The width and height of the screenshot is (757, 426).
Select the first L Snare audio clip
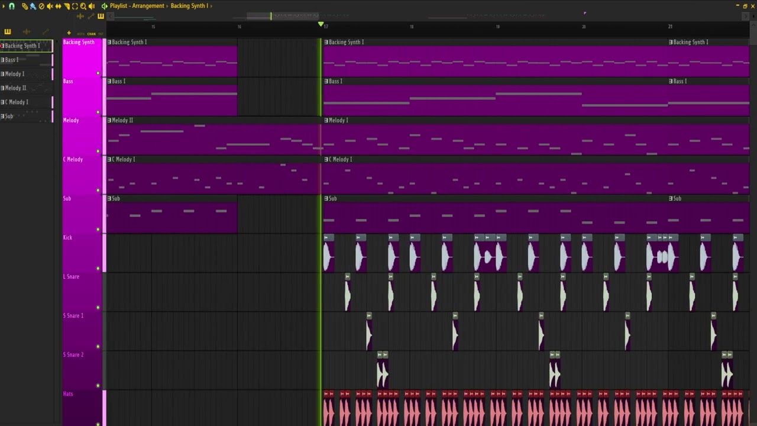(347, 293)
